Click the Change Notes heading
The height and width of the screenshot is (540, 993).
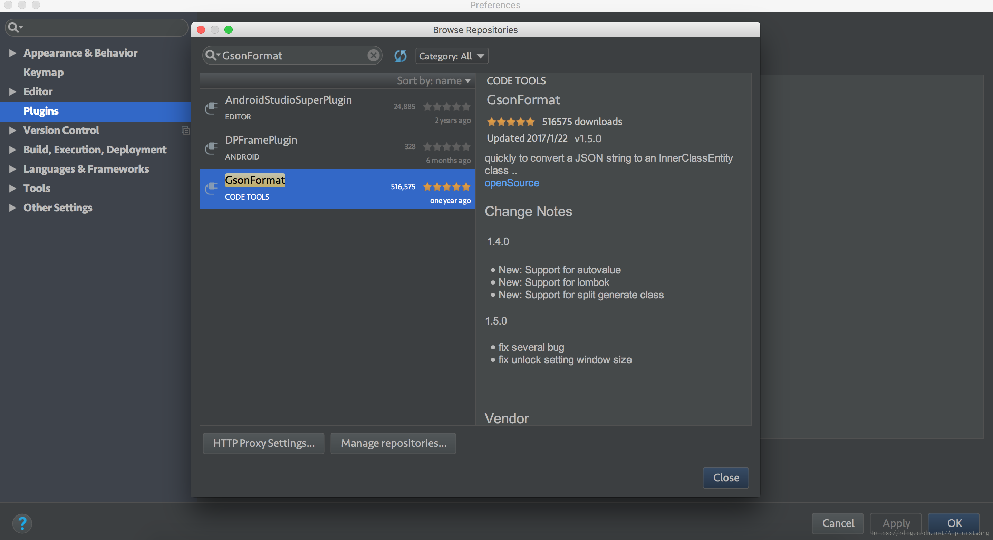coord(528,211)
